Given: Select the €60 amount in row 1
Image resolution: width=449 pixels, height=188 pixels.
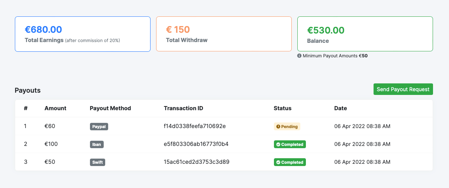Looking at the screenshot, I should click(50, 126).
